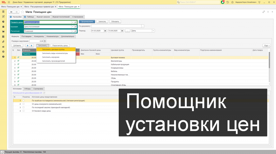Check the От базового вида цены checkbox
Screen dimensions: 276x154
pyautogui.click(x=23, y=111)
